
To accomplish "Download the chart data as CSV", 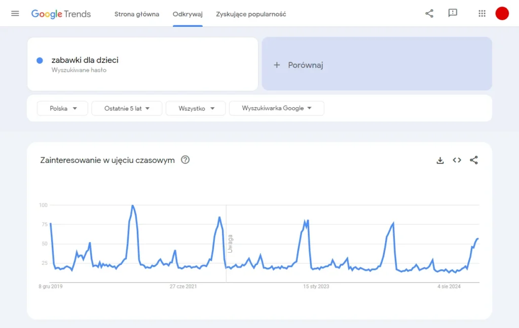I will (x=440, y=160).
